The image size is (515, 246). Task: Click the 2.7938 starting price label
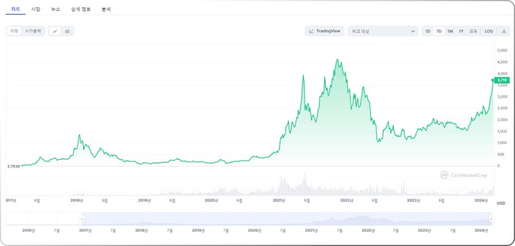(x=14, y=166)
